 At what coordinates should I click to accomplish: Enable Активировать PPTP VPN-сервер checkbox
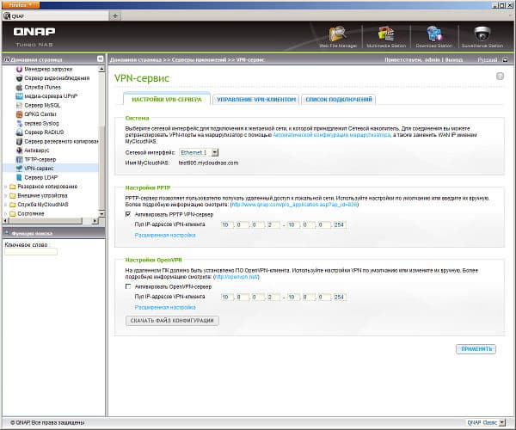coord(128,214)
